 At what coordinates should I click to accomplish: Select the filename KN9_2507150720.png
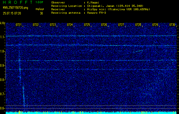tap(15, 8)
